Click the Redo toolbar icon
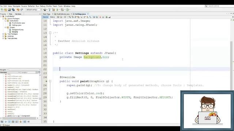This screenshot has width=234, height=131. [22, 10]
